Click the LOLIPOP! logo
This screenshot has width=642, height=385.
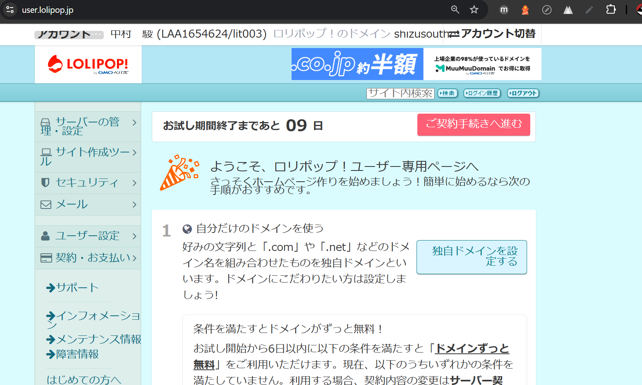point(88,64)
